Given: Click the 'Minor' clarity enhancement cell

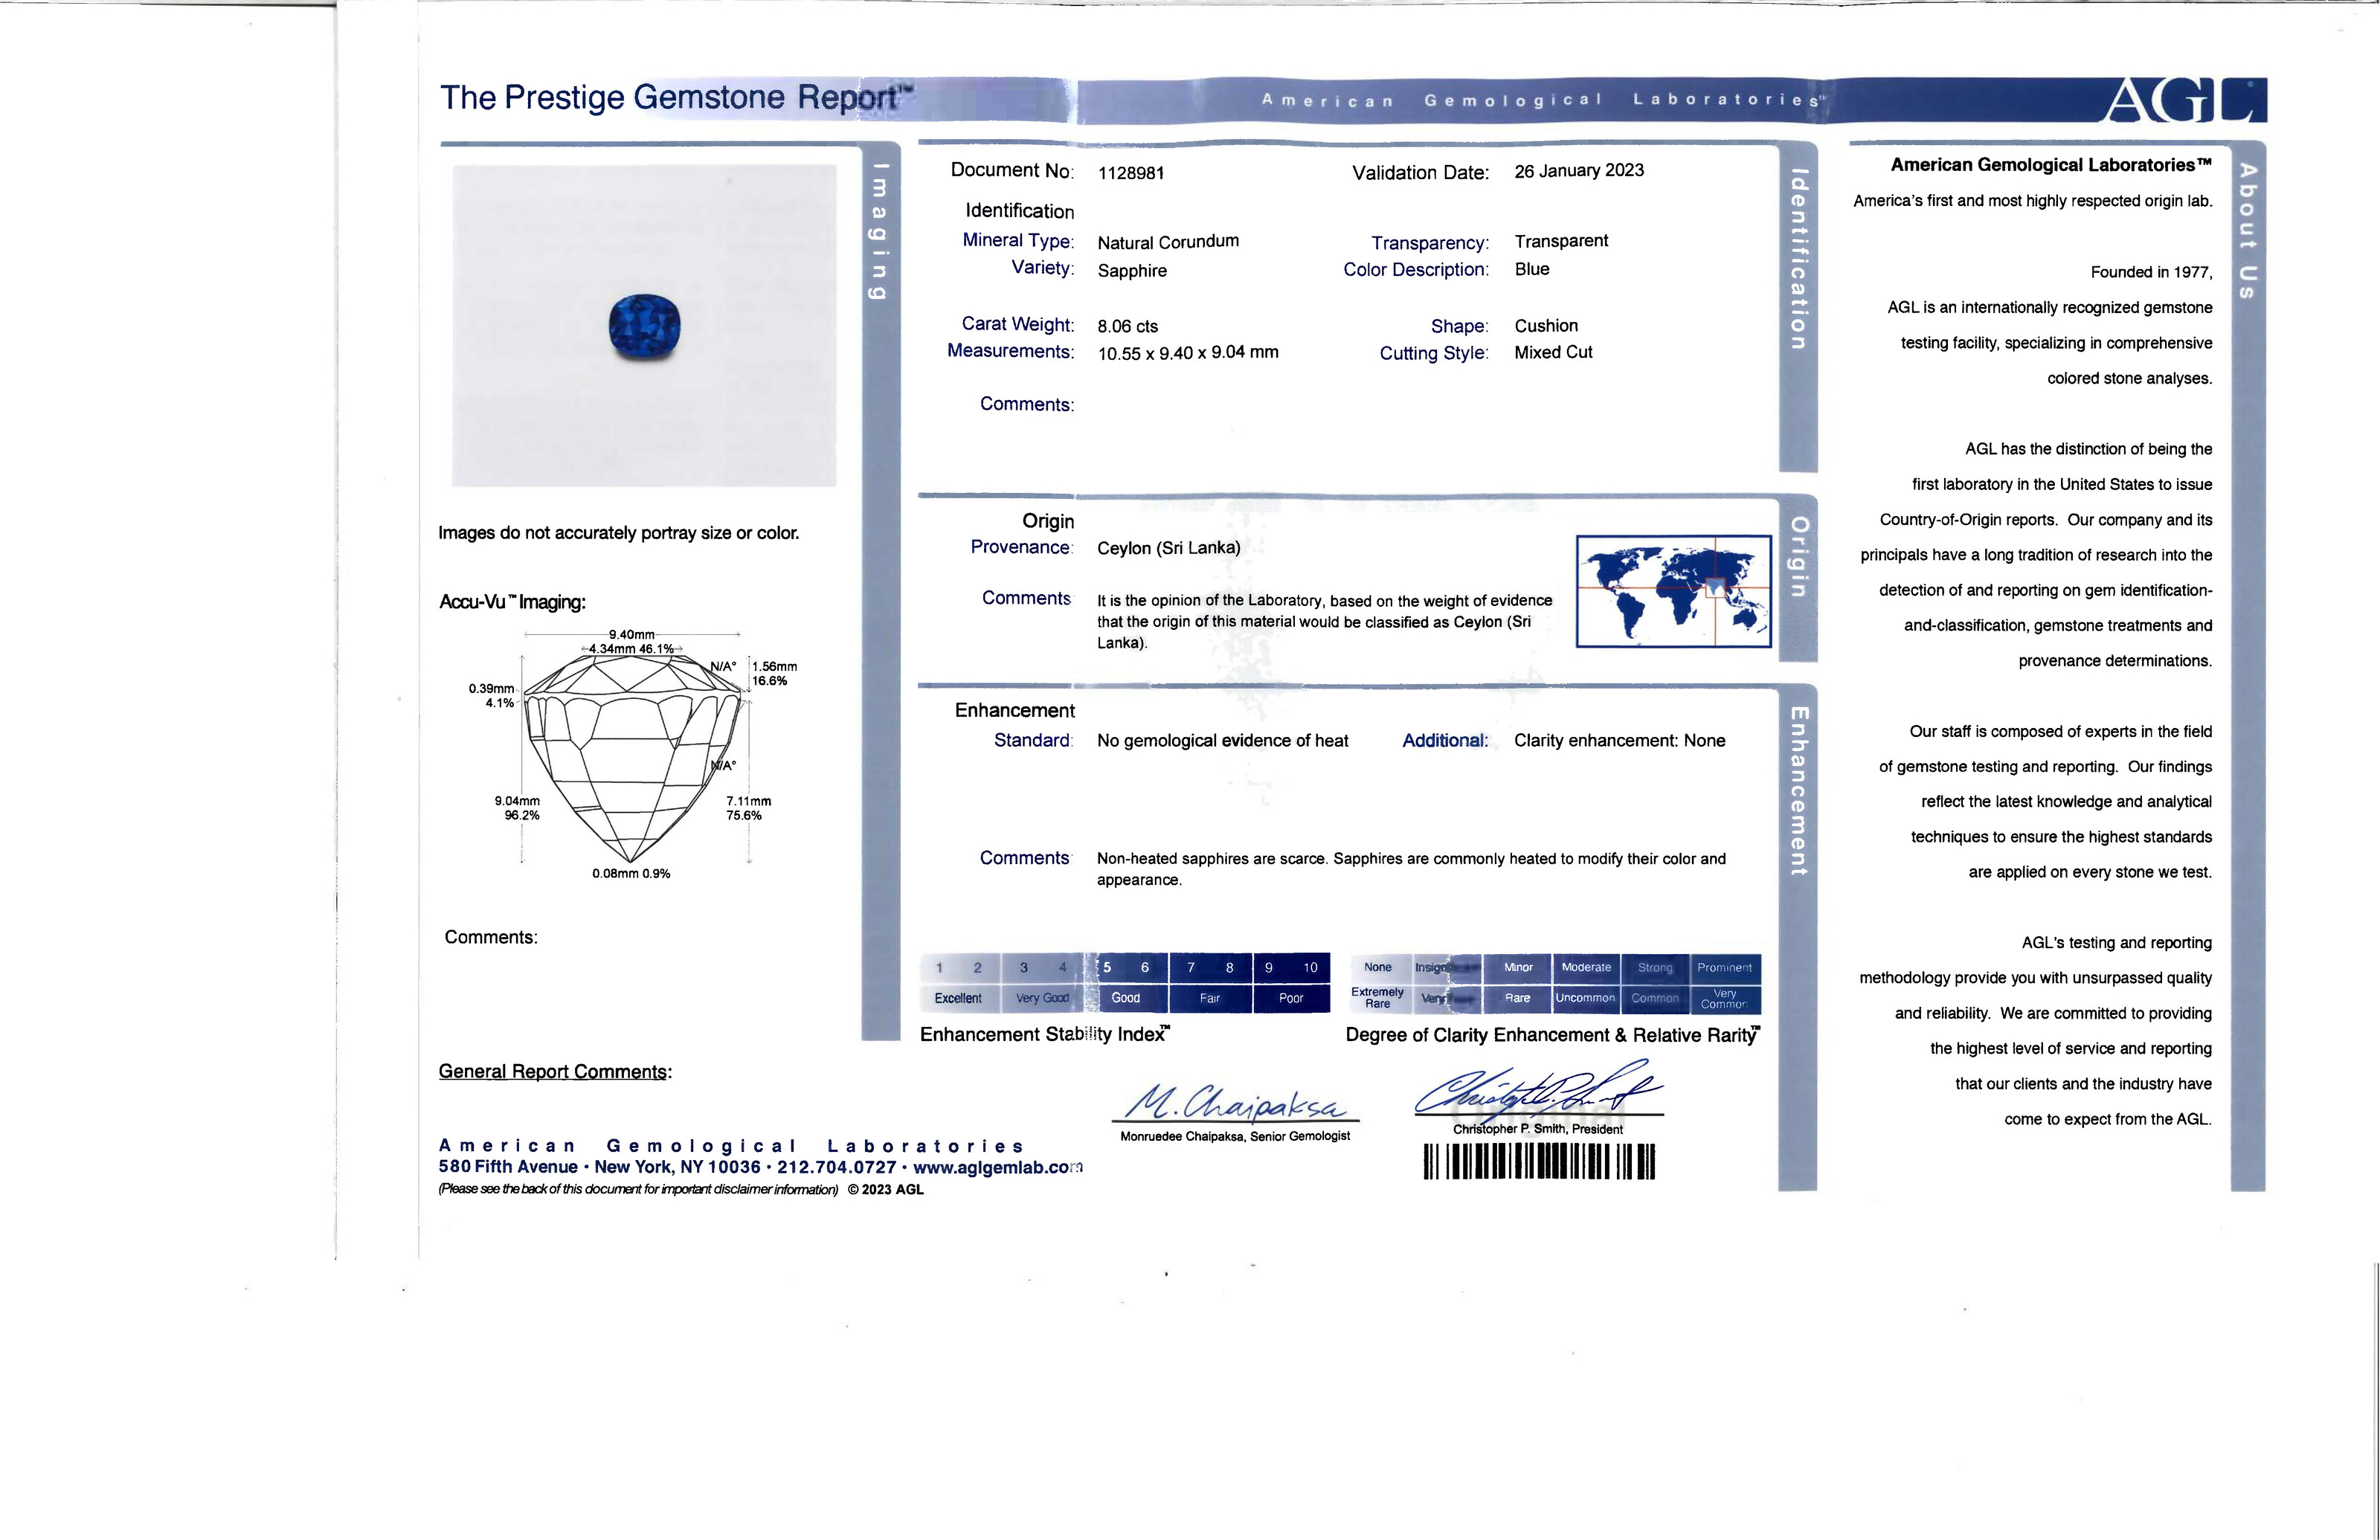Looking at the screenshot, I should point(1518,968).
